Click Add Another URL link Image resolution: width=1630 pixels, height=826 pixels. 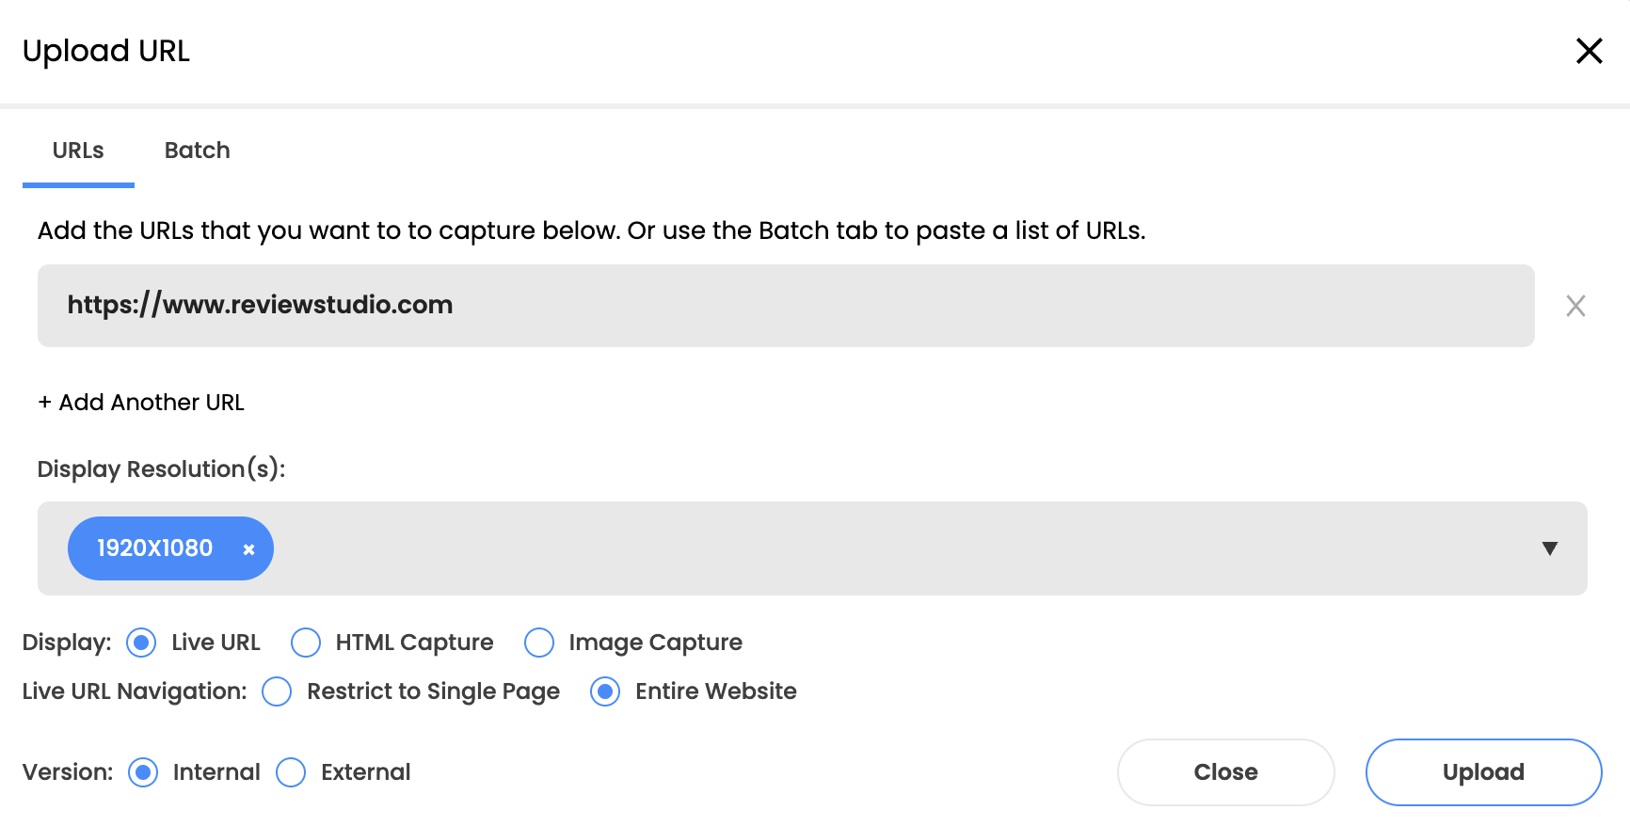click(151, 403)
